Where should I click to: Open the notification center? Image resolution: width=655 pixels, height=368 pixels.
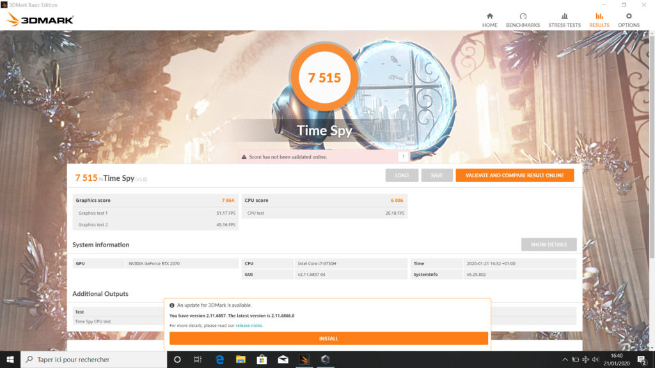642,359
